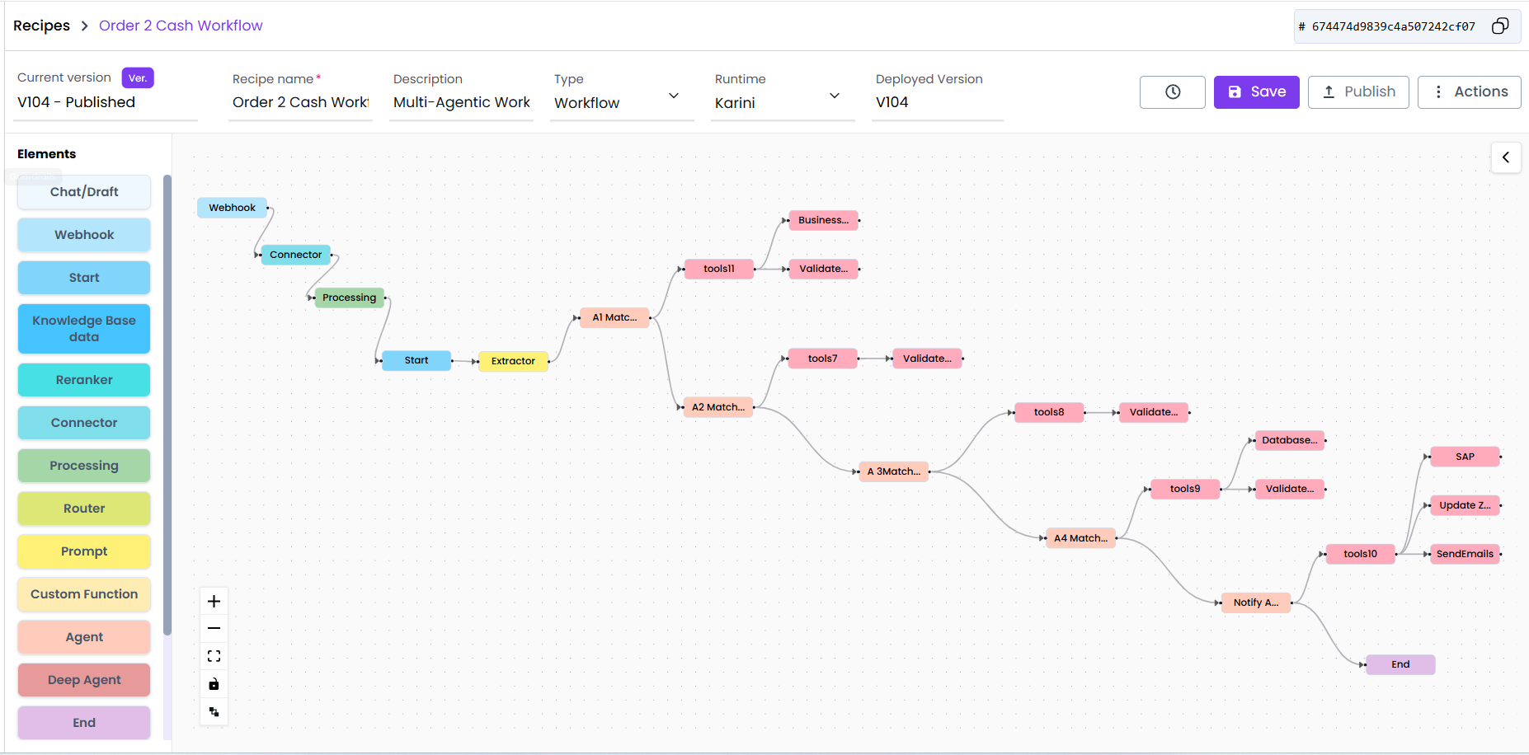Open version history via the clock icon
The image size is (1529, 755).
[x=1172, y=91]
